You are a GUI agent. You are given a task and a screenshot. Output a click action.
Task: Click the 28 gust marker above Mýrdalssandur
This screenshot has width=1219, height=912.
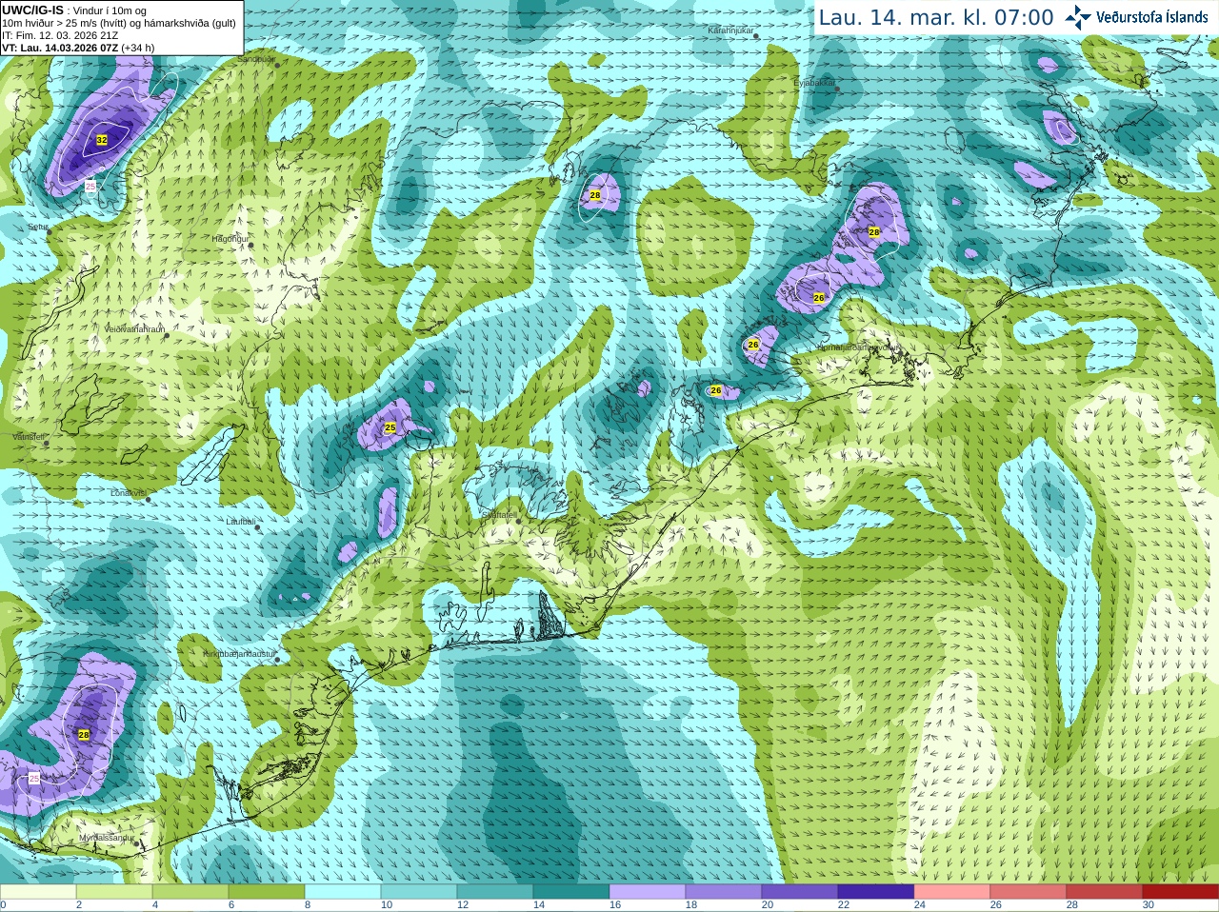84,734
